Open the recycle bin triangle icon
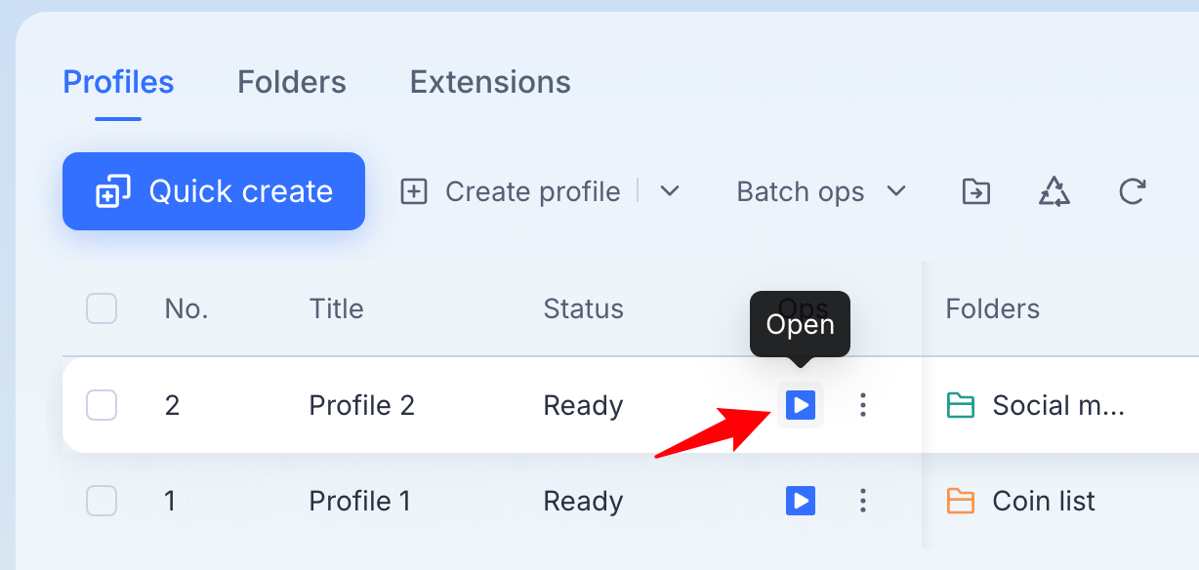Screen dimensions: 1199x570 pos(1054,191)
